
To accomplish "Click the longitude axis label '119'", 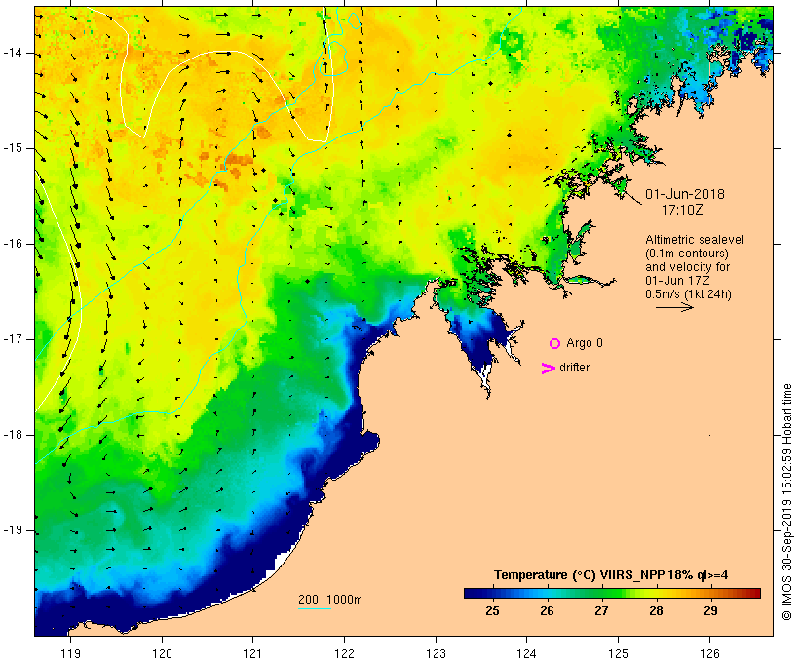I will (70, 653).
